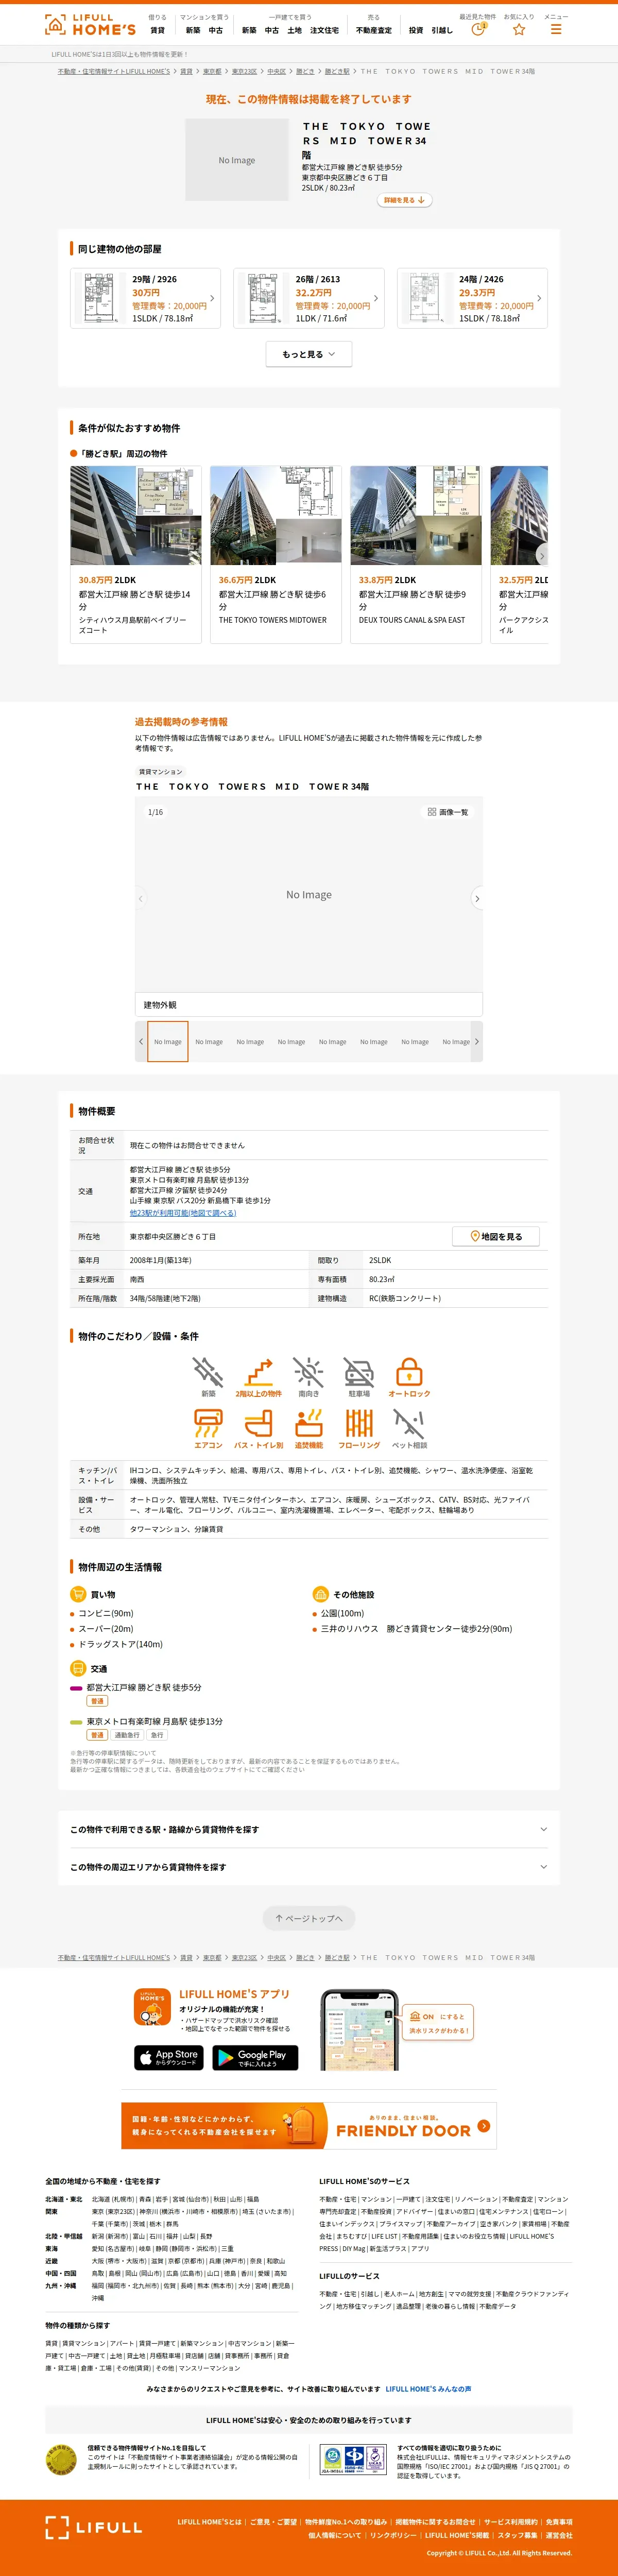The width and height of the screenshot is (618, 2576).
Task: Click ページトップへ button
Action: coord(309,1918)
